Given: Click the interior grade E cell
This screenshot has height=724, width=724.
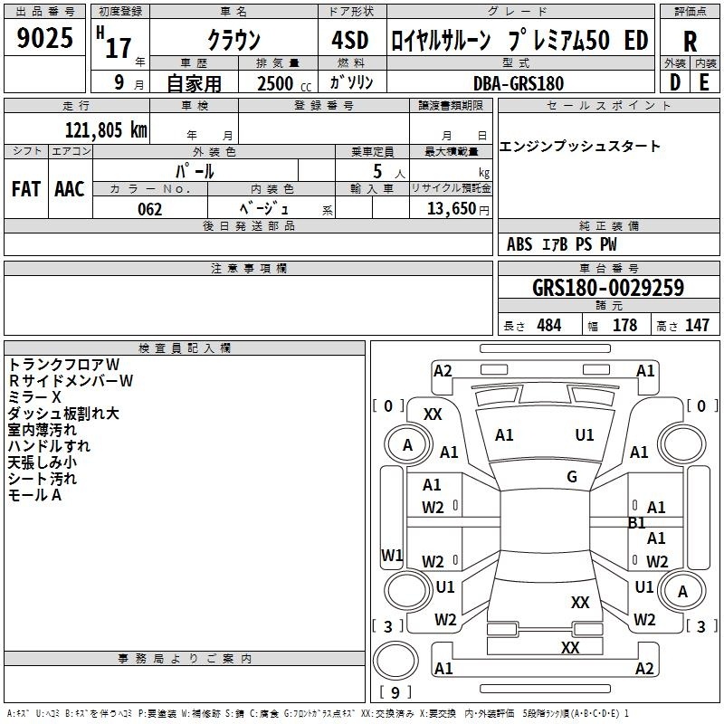Looking at the screenshot, I should (x=704, y=81).
